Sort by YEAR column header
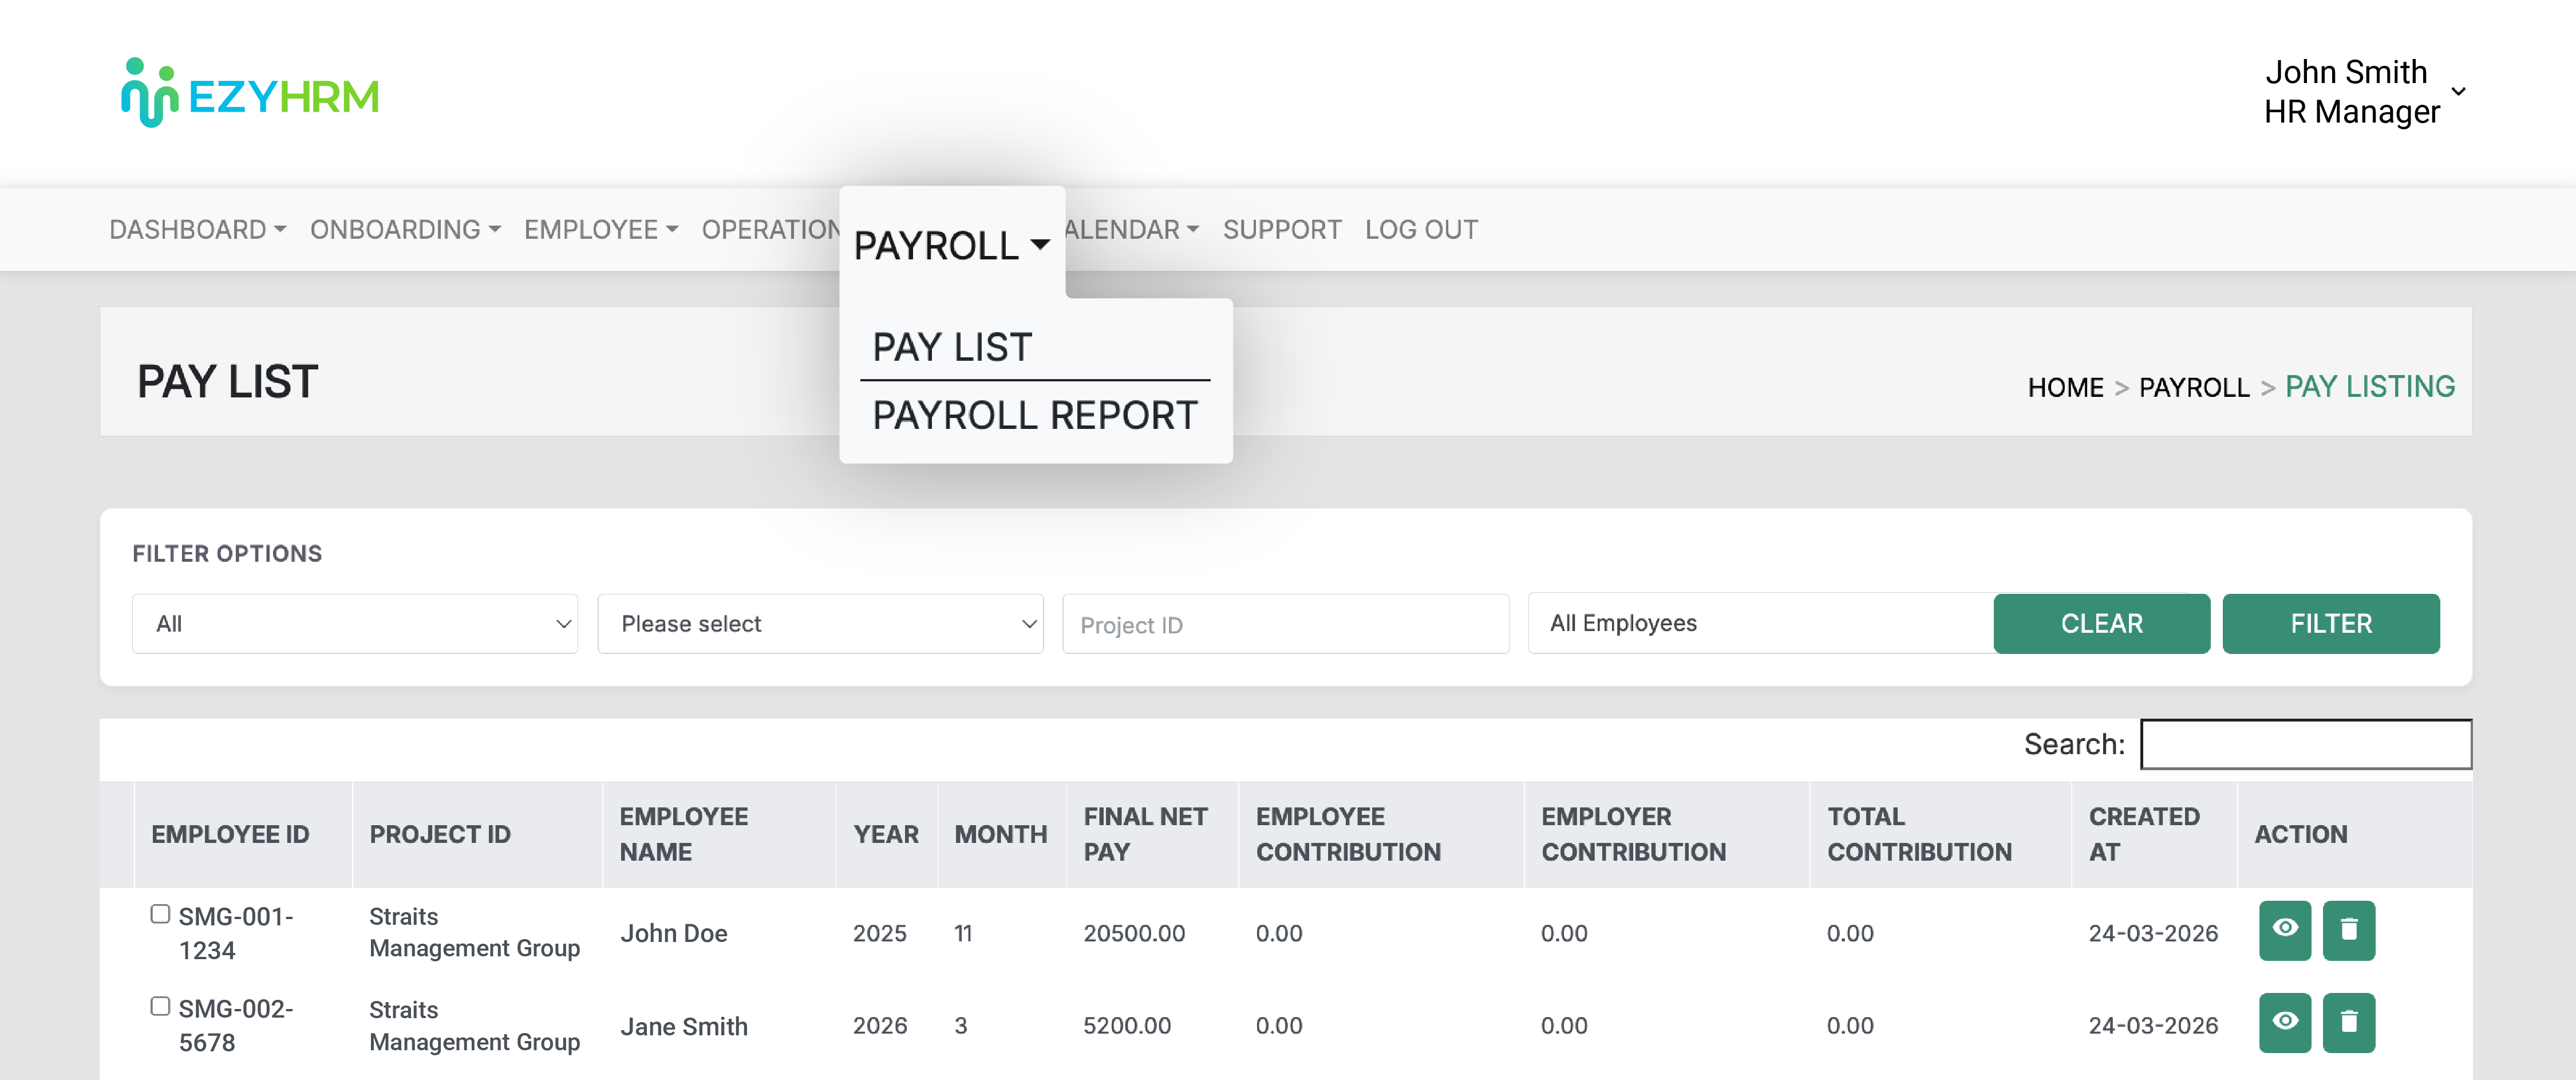 886,834
